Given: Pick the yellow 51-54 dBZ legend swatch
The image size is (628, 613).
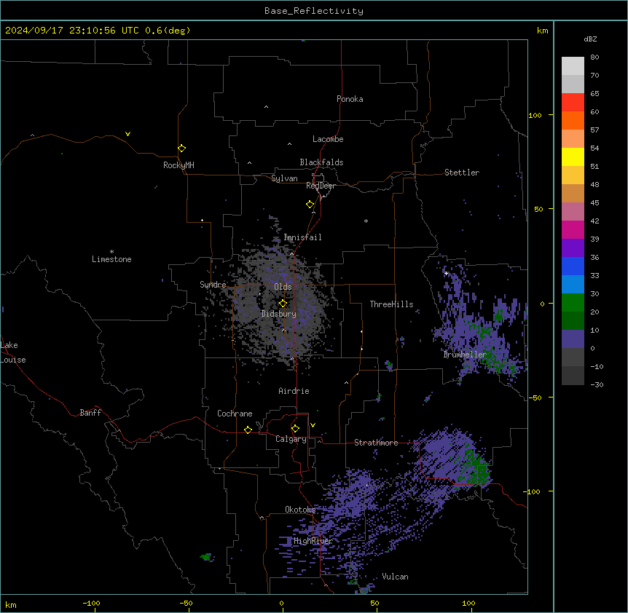Looking at the screenshot, I should click(x=573, y=157).
